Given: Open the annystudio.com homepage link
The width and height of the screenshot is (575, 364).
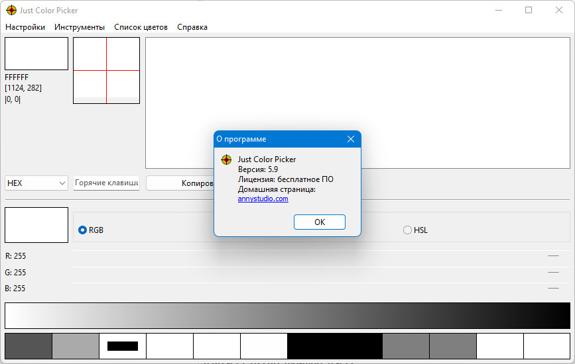Looking at the screenshot, I should (x=263, y=199).
